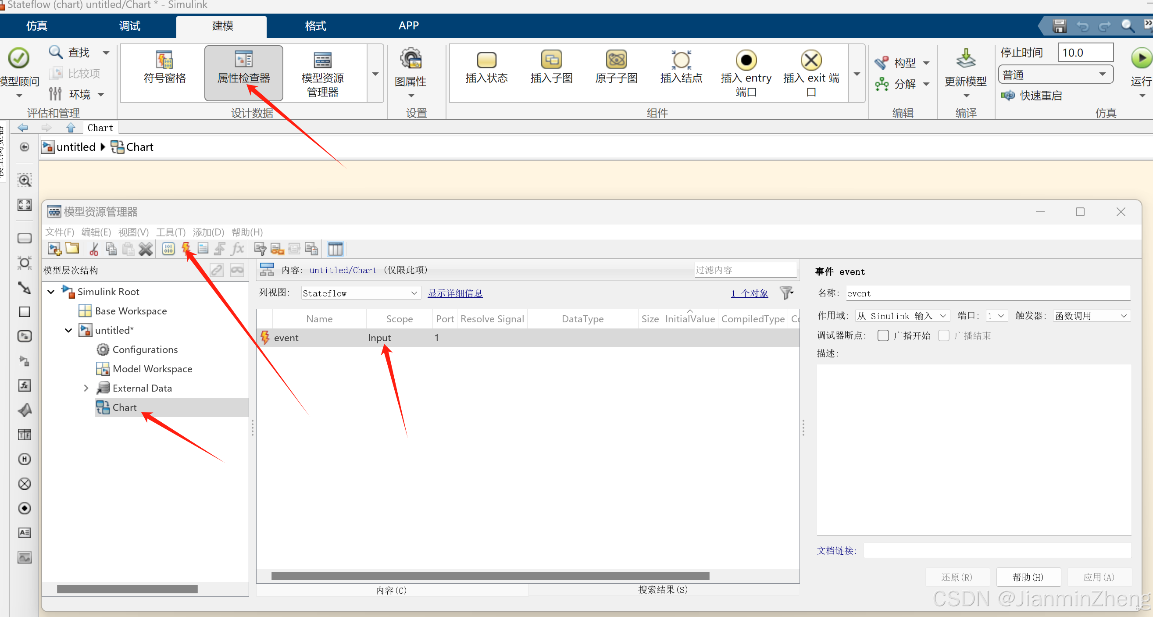Open the 作用域 scope dropdown
Image resolution: width=1153 pixels, height=617 pixels.
coord(902,316)
